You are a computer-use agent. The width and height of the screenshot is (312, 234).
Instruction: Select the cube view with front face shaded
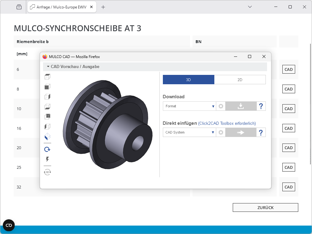(x=47, y=87)
